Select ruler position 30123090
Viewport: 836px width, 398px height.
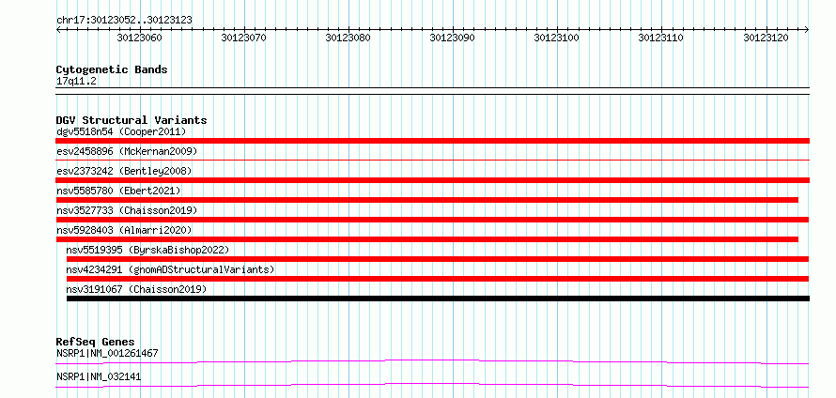tap(453, 38)
